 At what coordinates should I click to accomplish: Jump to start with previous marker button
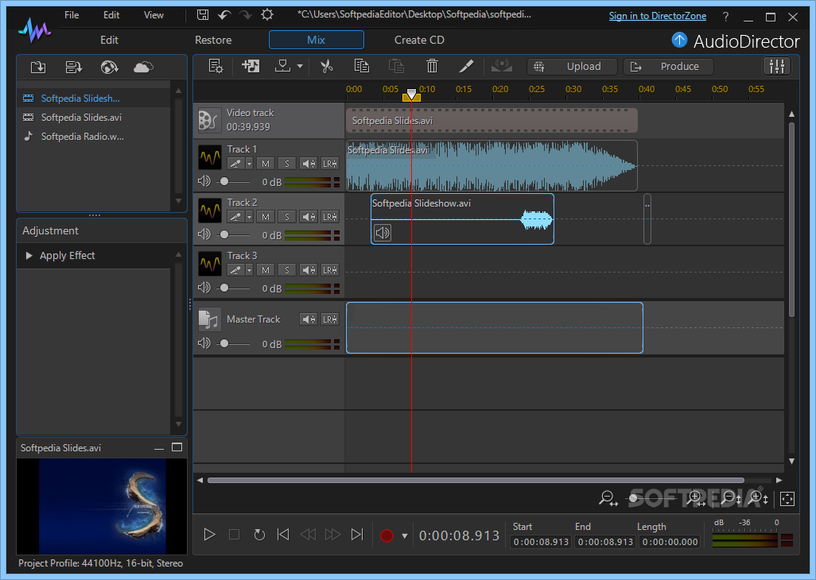(283, 534)
